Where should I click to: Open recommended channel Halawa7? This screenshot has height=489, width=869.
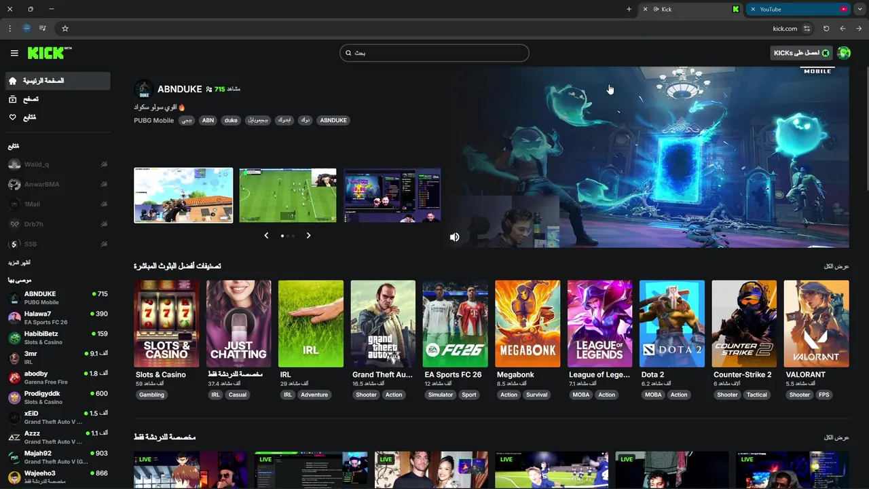click(x=58, y=318)
